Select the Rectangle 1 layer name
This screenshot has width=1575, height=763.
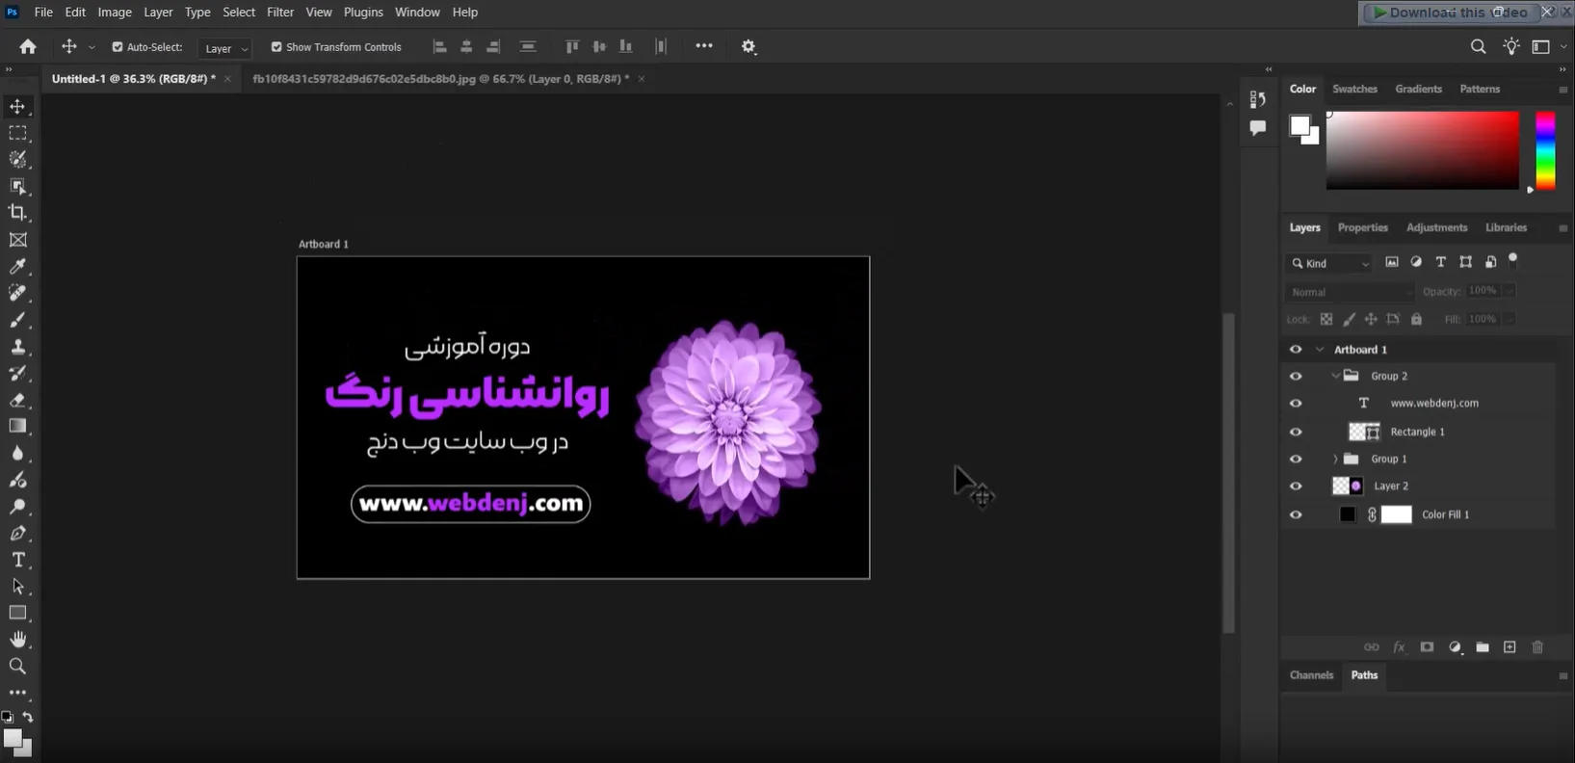click(x=1417, y=432)
